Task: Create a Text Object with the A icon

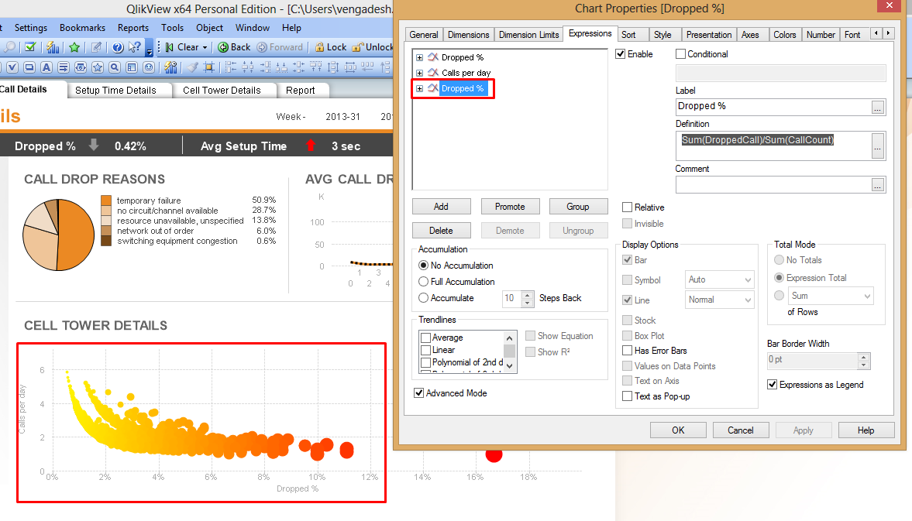Action: pos(46,67)
